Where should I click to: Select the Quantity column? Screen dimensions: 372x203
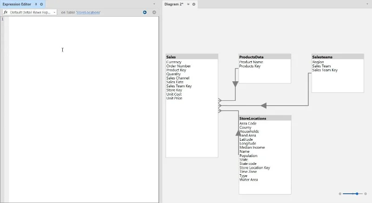[x=173, y=74]
